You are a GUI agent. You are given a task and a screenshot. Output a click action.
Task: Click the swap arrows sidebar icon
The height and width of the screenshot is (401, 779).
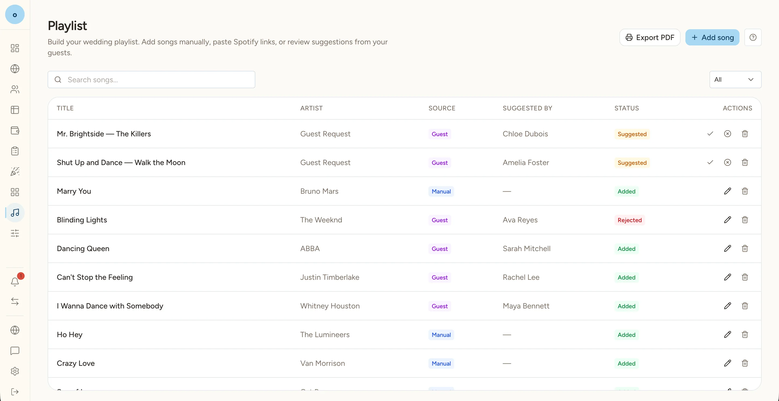point(15,301)
